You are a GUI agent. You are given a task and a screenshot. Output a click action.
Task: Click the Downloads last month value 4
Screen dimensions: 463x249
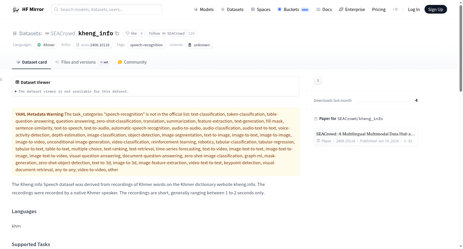416,100
